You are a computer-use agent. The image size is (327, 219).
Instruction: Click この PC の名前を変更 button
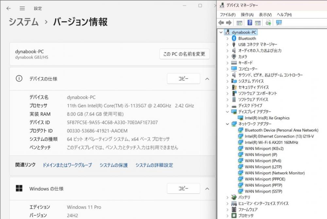[184, 54]
